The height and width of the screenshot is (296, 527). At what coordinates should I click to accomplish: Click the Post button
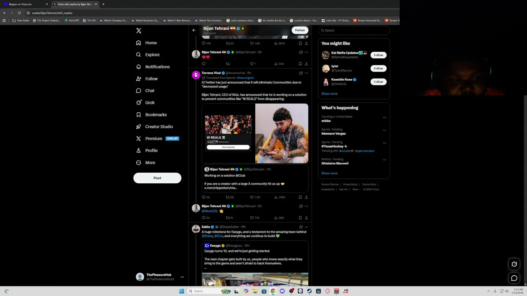point(157,178)
